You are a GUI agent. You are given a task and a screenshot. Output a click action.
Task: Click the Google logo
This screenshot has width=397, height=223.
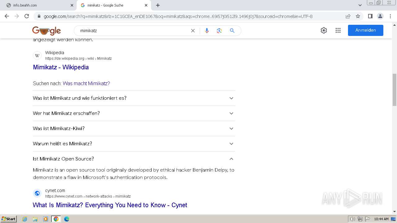47,30
